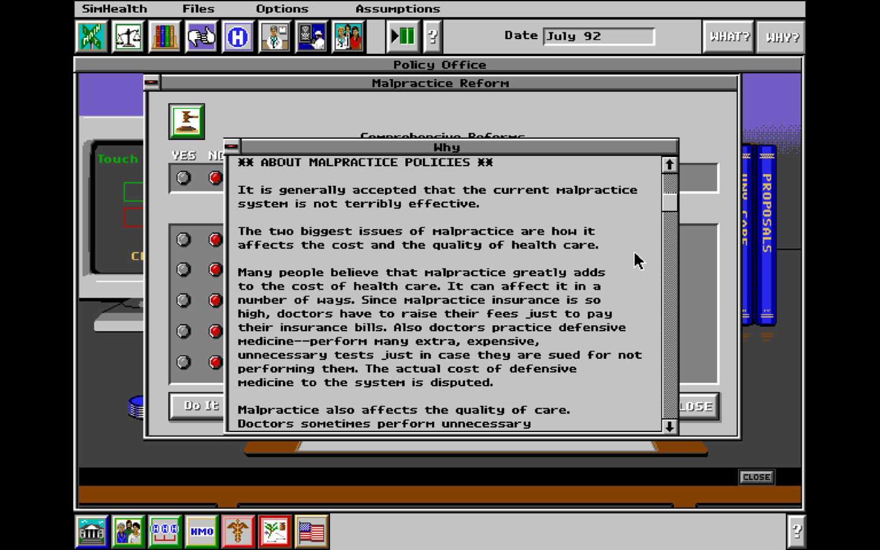Open the Options menu
Screen dimensions: 880x550
click(282, 9)
